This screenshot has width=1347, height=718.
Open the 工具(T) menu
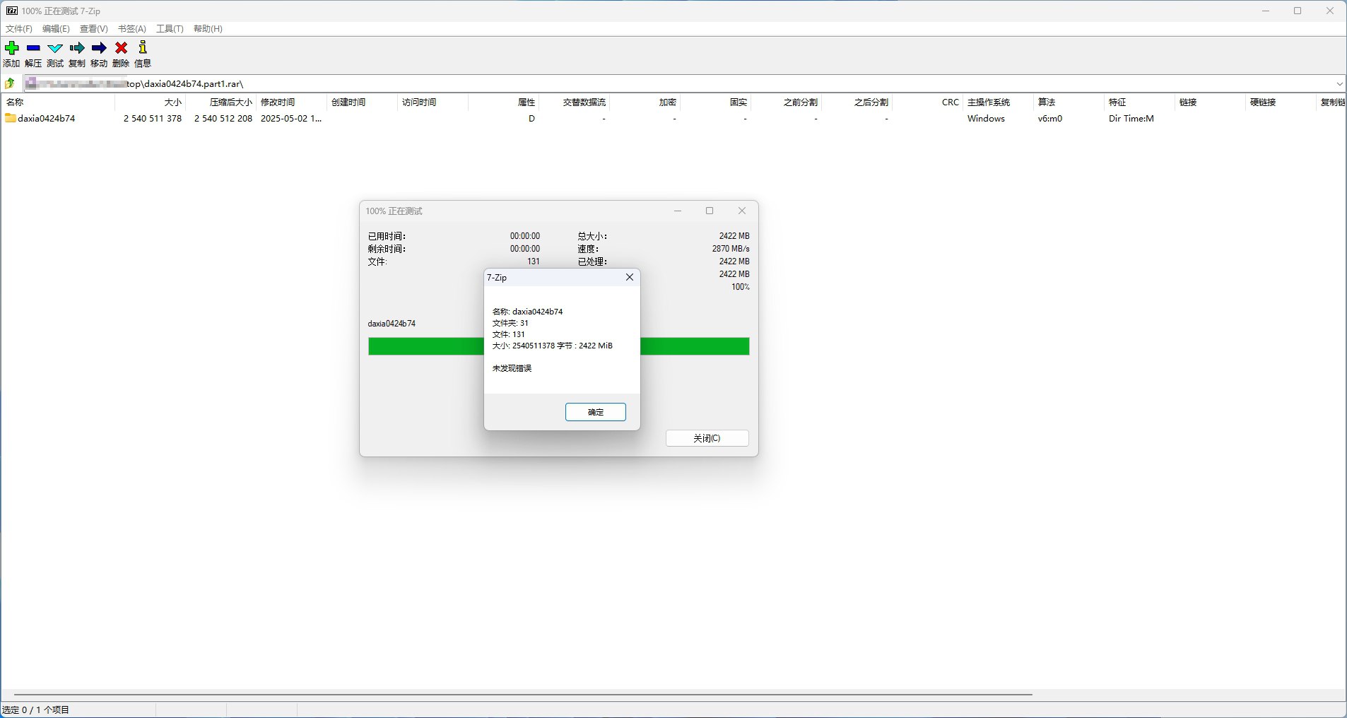click(170, 29)
